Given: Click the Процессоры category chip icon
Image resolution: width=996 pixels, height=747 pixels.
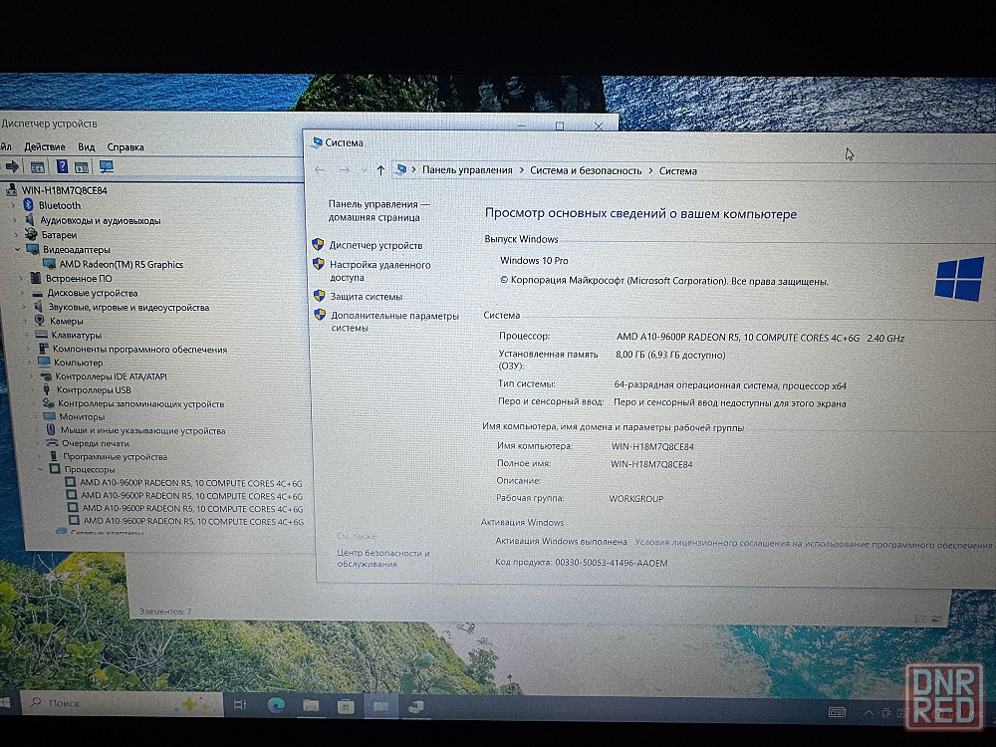Looking at the screenshot, I should click(55, 469).
